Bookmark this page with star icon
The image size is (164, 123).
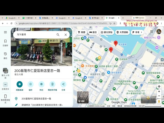click(x=115, y=23)
